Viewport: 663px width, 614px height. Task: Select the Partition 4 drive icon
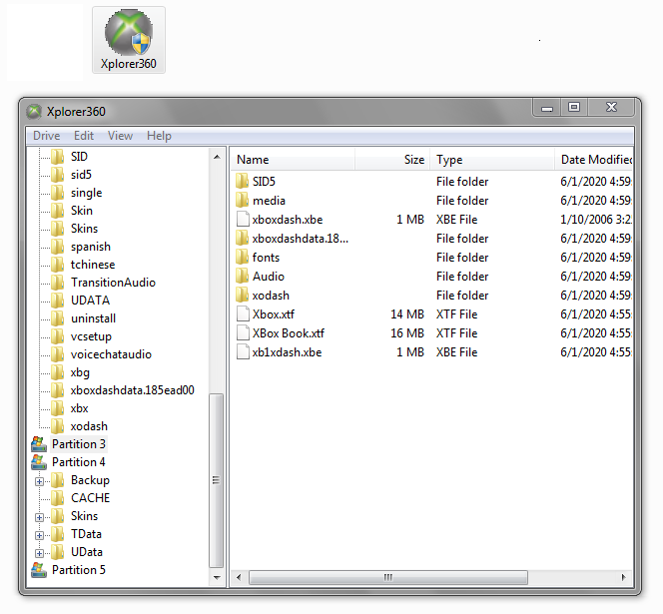[39, 462]
